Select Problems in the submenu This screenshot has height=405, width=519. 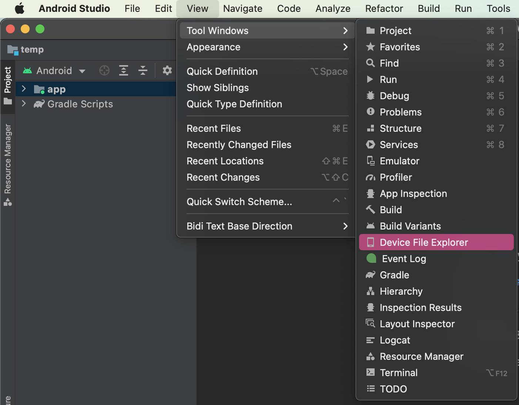(x=436, y=112)
